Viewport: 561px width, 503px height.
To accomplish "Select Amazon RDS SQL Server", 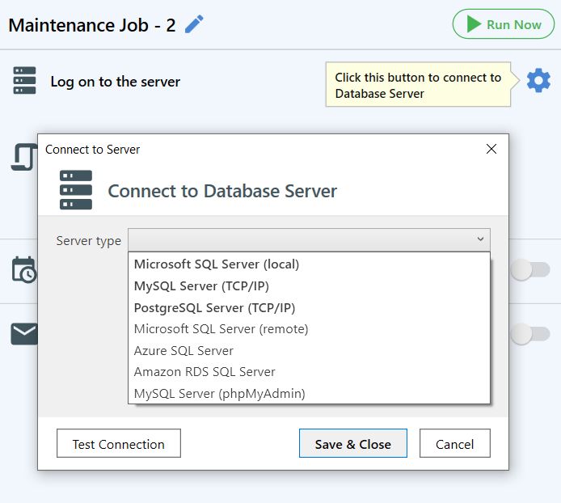I will point(205,372).
